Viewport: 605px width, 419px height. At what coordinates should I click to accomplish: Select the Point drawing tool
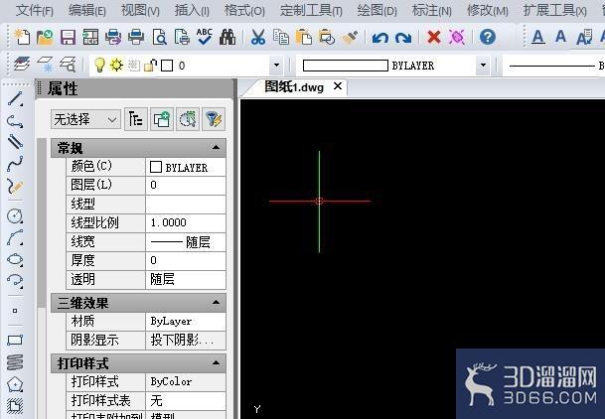15,311
